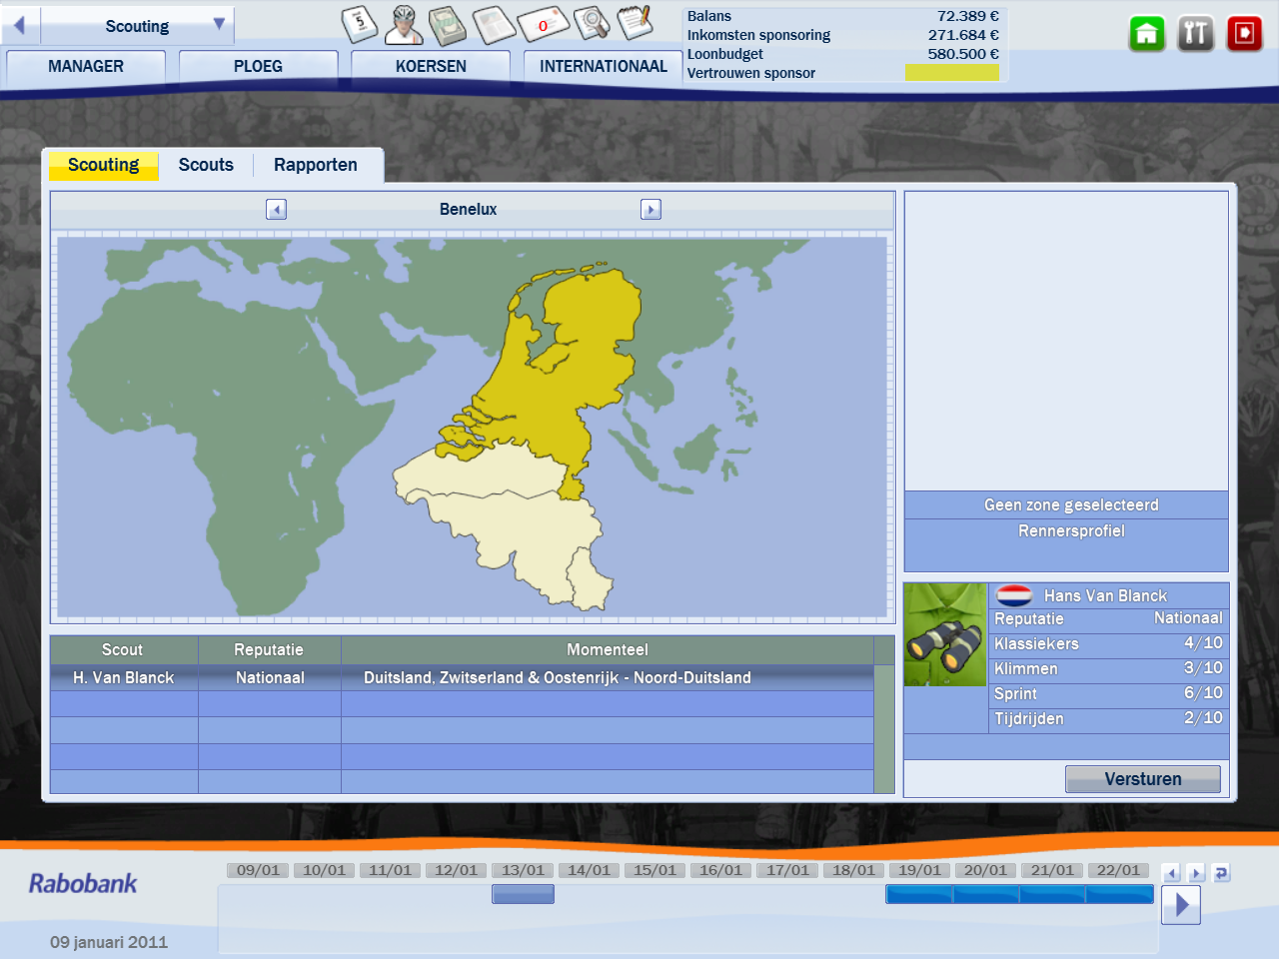Viewport: 1279px width, 959px height.
Task: Show previous region left of Benelux
Action: (277, 210)
